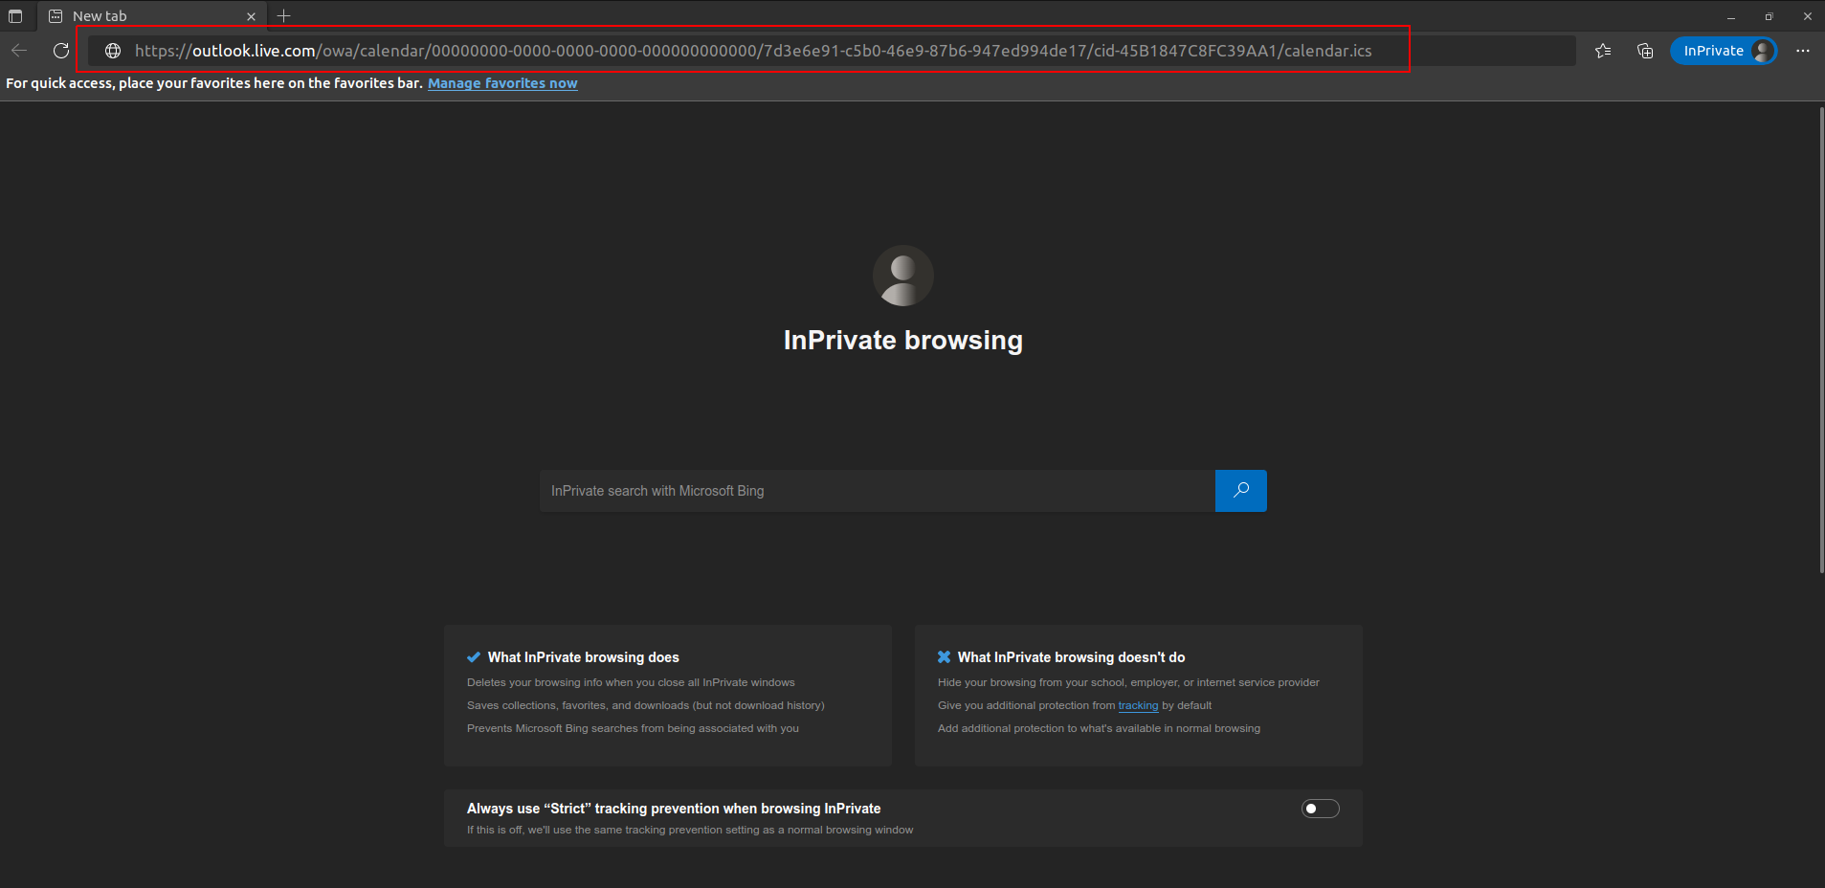Focus the InPrivate Bing search box
This screenshot has width=1825, height=888.
878,491
